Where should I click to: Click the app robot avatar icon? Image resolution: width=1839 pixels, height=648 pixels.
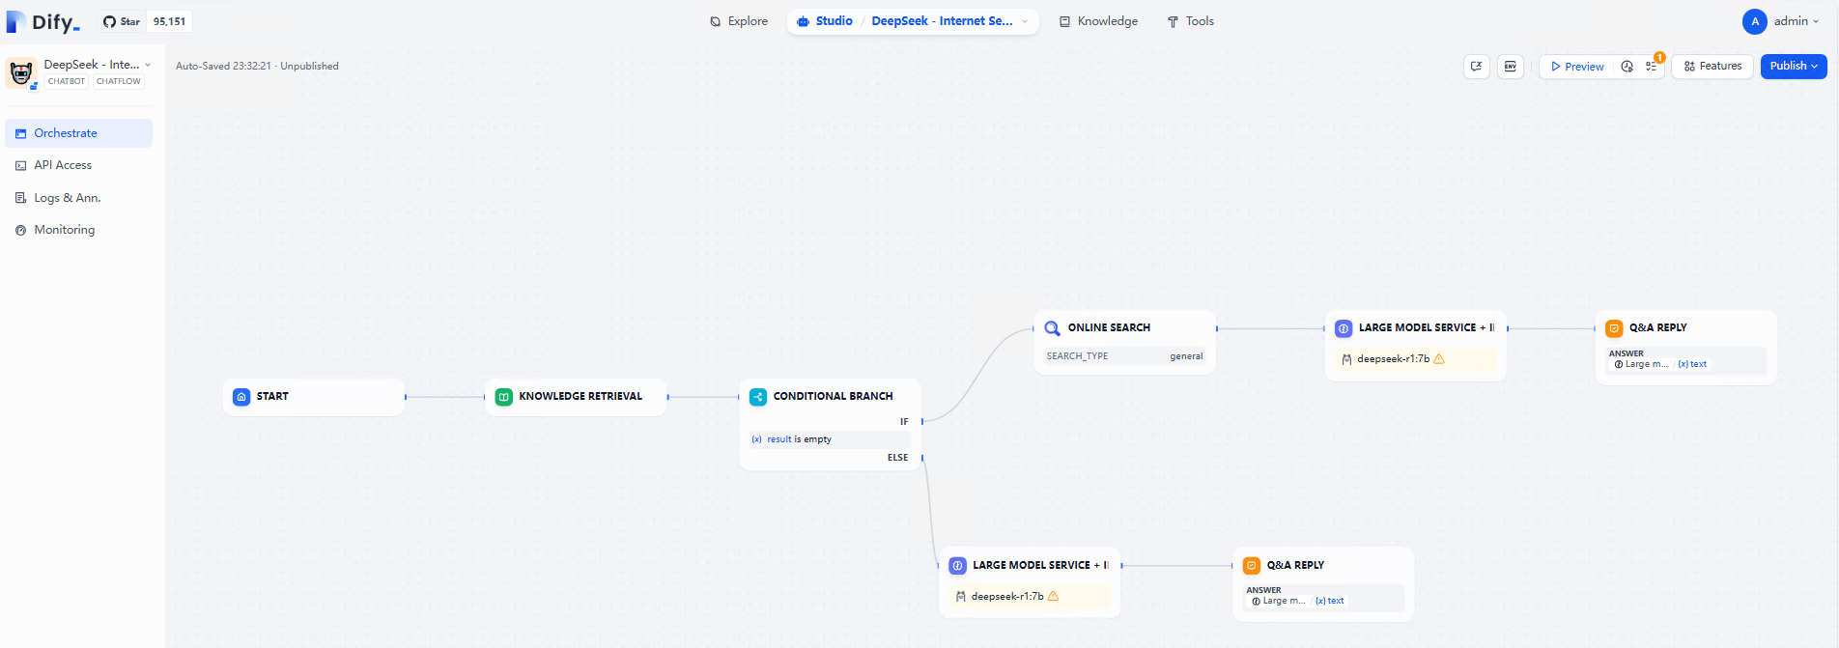(x=21, y=72)
